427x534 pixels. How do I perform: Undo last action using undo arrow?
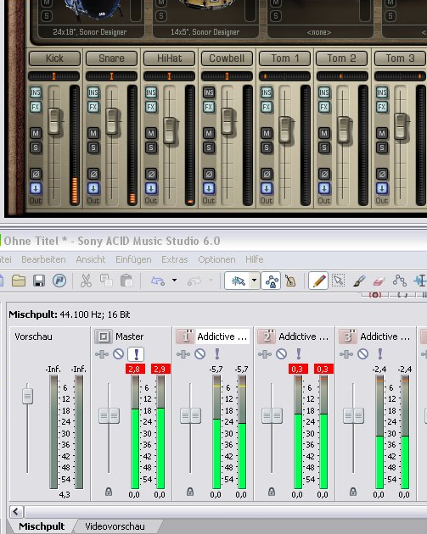158,281
